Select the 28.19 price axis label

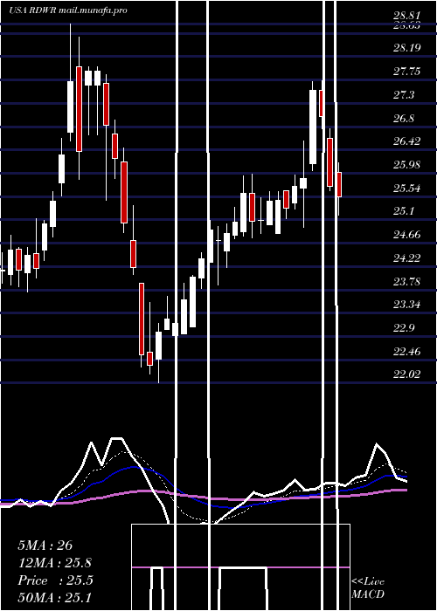406,48
